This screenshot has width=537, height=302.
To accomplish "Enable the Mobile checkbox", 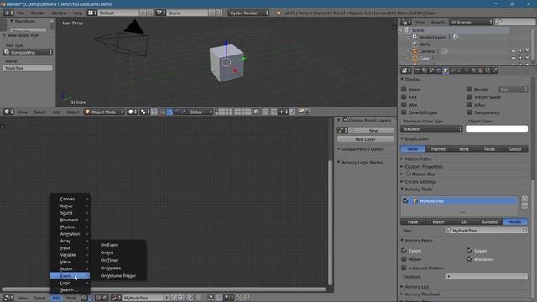I will pos(404,259).
